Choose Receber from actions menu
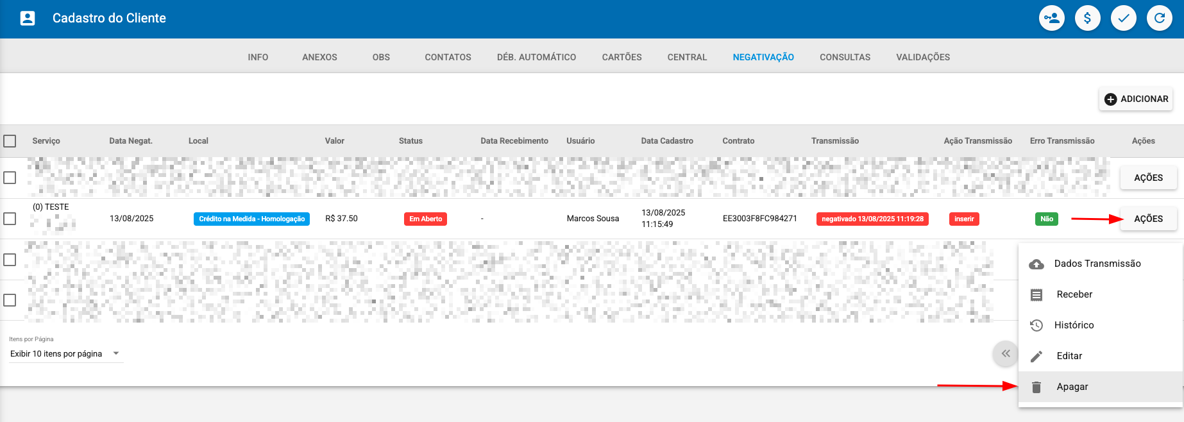Screen dimensions: 1184x422 pos(1101,294)
